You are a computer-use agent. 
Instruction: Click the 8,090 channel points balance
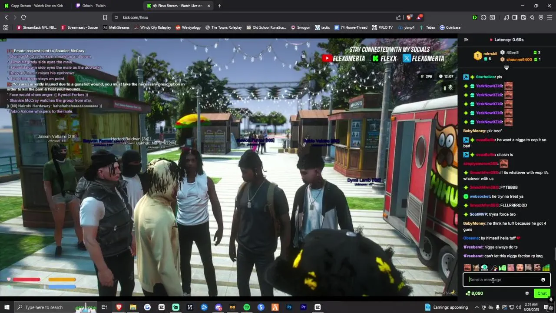474,293
